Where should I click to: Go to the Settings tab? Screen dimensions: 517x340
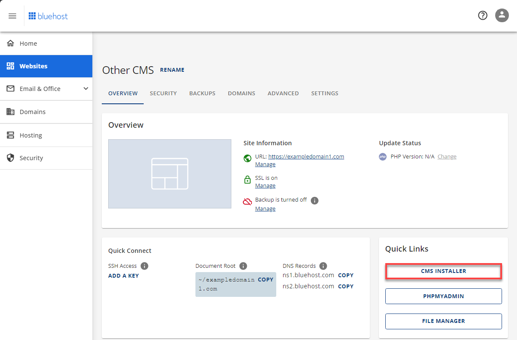pyautogui.click(x=325, y=93)
